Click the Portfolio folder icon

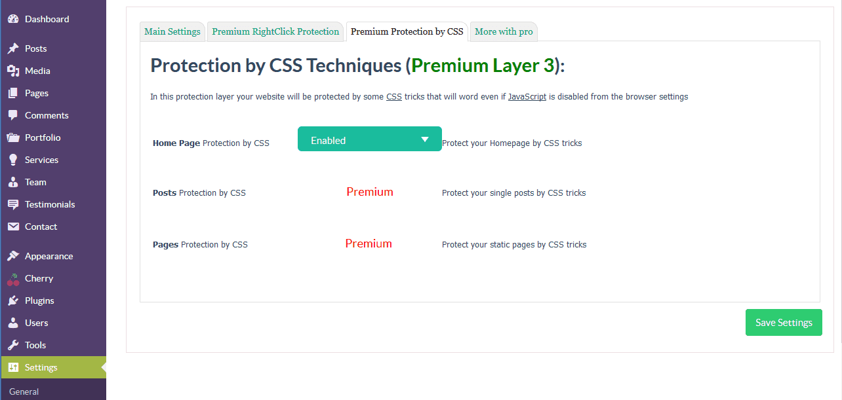tap(13, 137)
